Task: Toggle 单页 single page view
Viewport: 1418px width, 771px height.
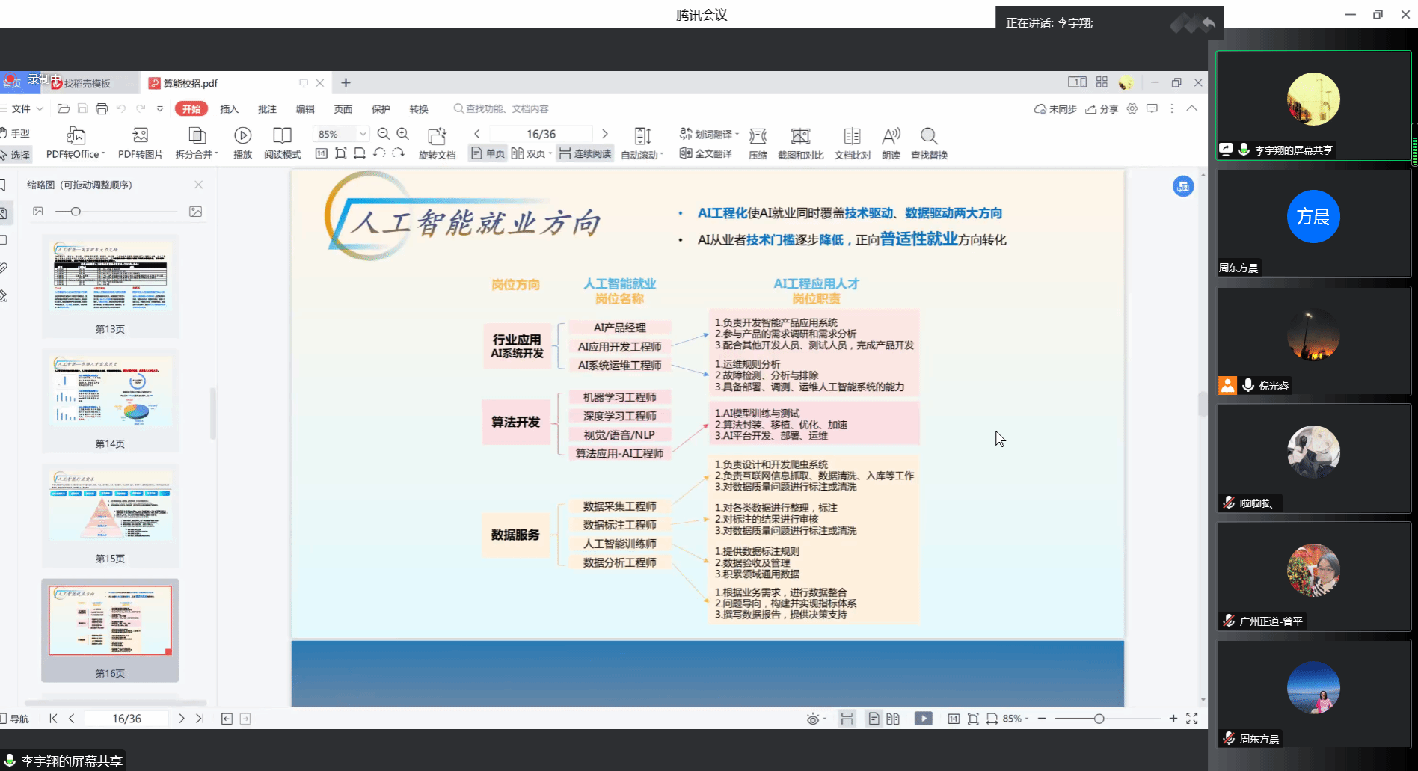Action: 488,153
